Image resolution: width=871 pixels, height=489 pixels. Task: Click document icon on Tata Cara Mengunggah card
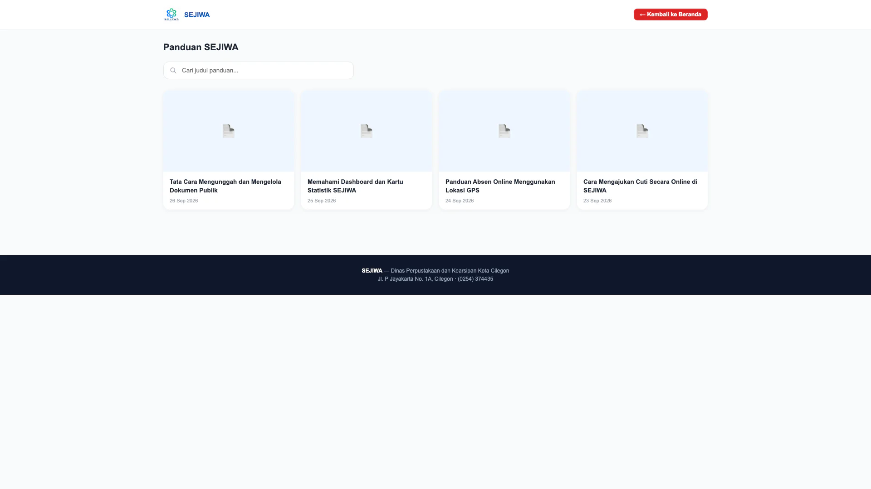pos(229,131)
